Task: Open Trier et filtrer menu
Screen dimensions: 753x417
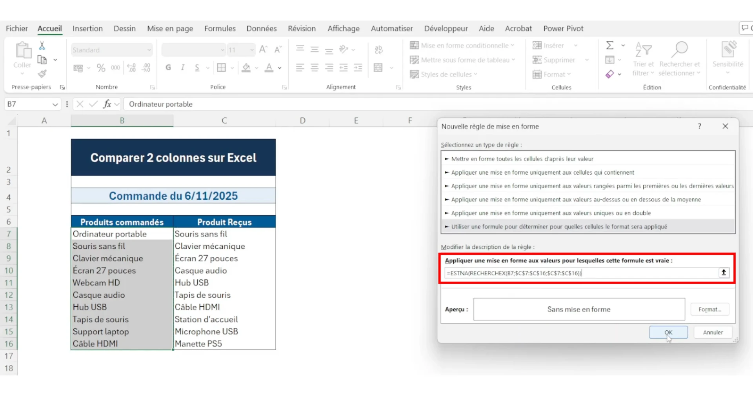Action: pos(643,59)
